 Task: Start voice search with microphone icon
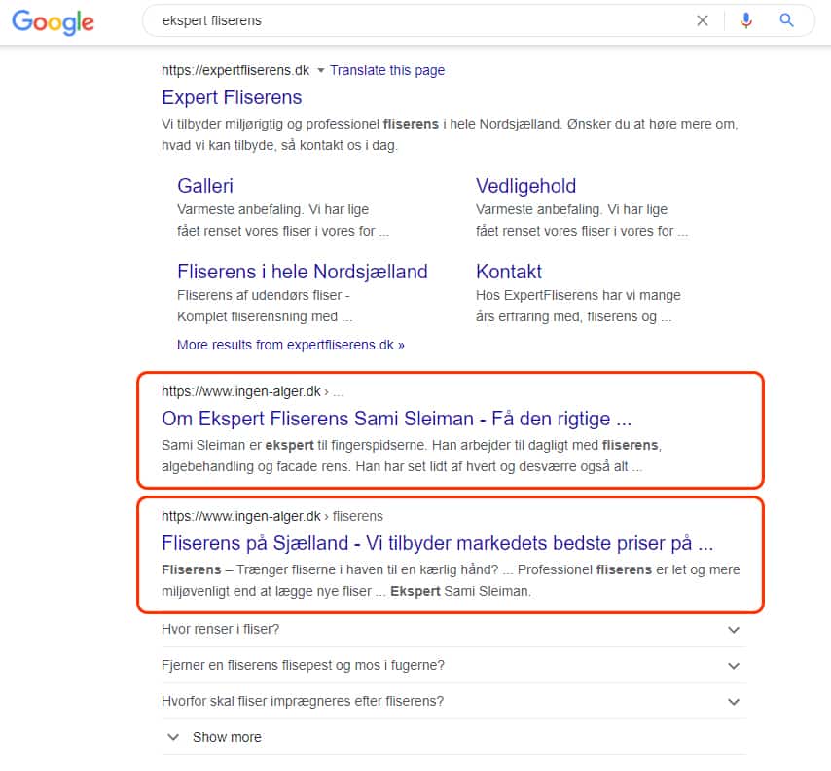click(746, 20)
